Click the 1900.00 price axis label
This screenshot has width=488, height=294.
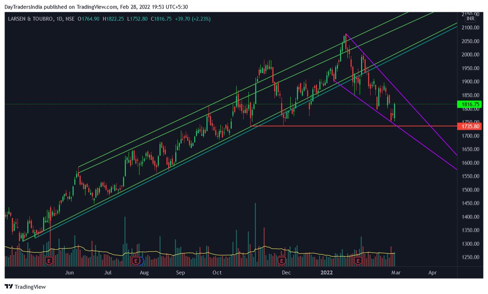pos(471,82)
